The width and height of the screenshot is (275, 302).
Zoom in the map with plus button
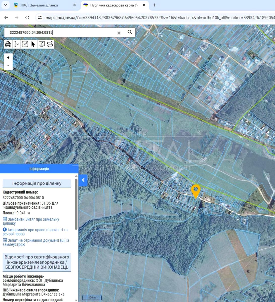(x=8, y=58)
